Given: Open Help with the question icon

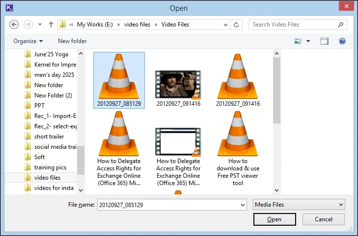Looking at the screenshot, I should (x=342, y=41).
